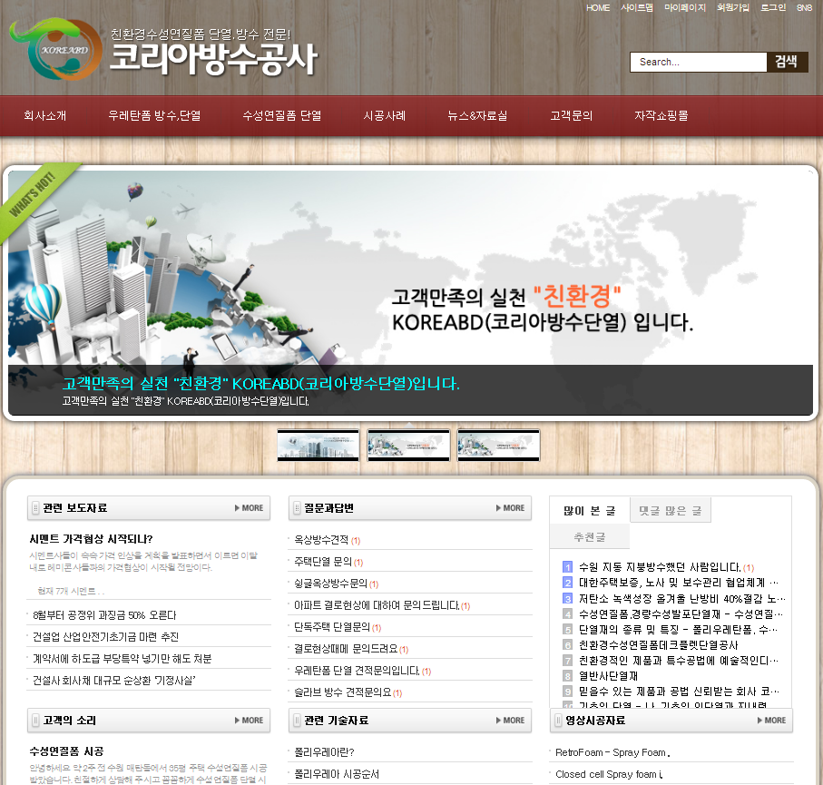
Task: Open the SNS link in the header
Action: [804, 8]
